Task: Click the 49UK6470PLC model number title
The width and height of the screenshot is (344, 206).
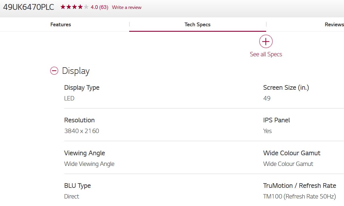Action: point(29,7)
